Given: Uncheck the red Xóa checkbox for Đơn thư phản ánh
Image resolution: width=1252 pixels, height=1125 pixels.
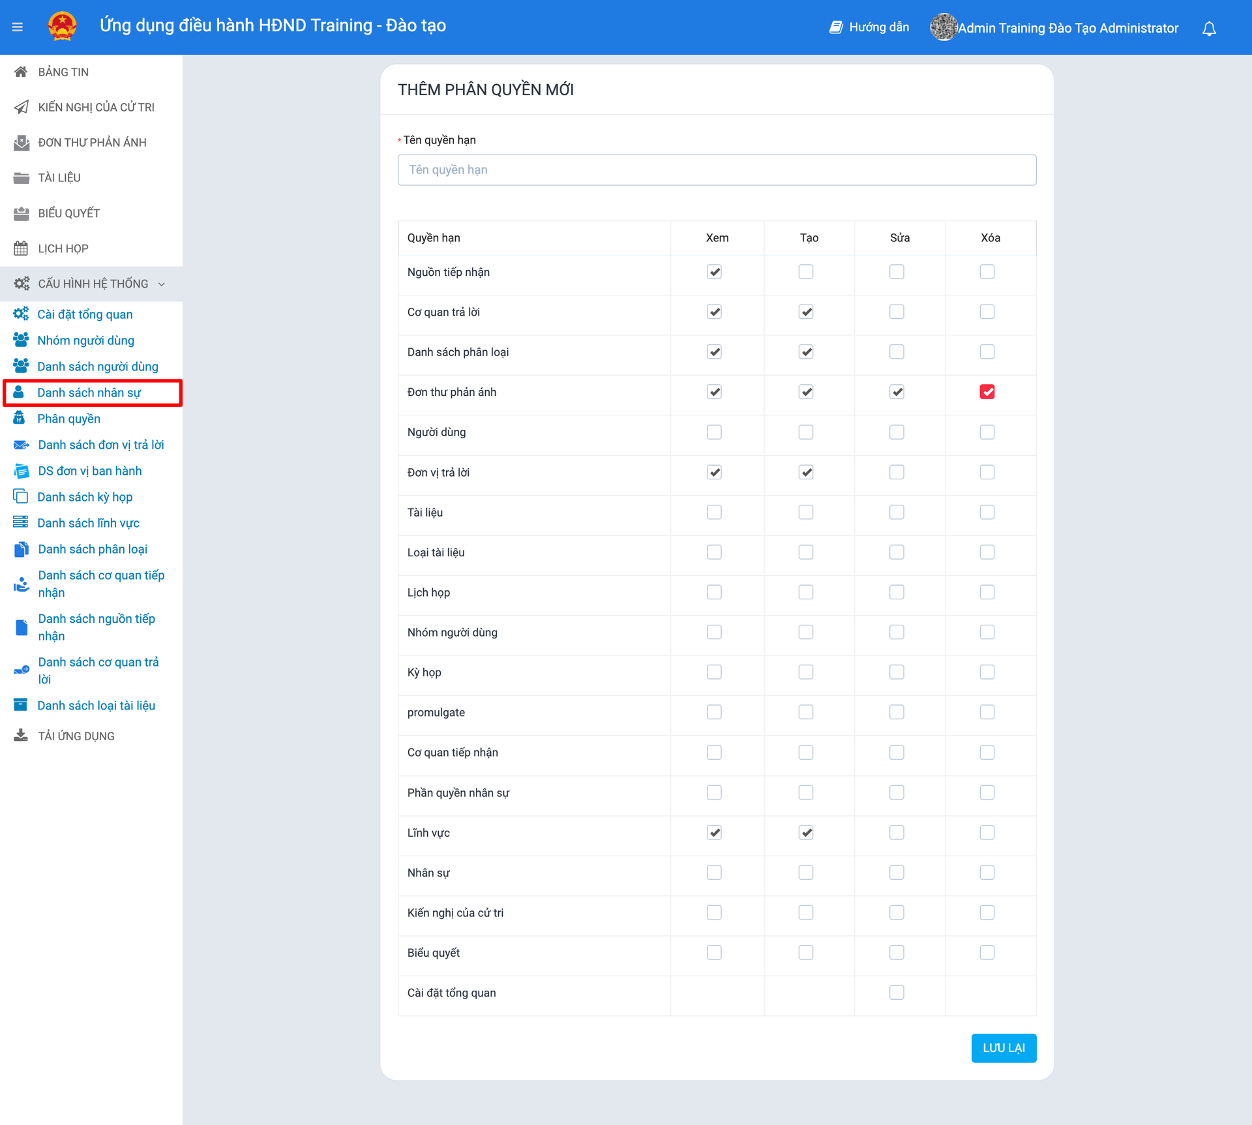Looking at the screenshot, I should point(987,392).
